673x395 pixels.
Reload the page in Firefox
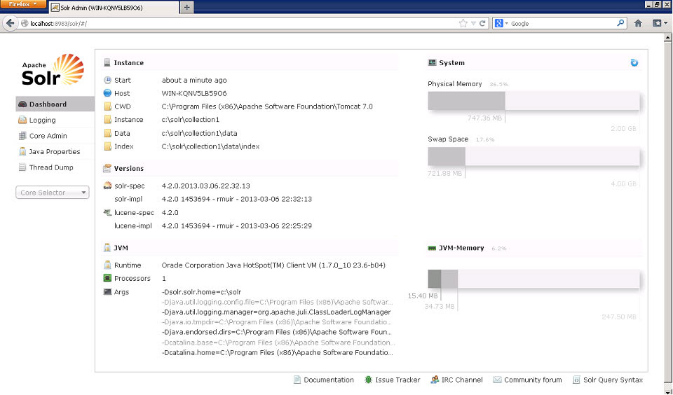[482, 24]
